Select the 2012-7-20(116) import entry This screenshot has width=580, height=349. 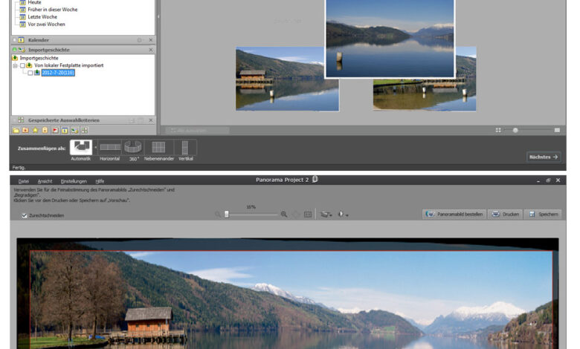58,73
